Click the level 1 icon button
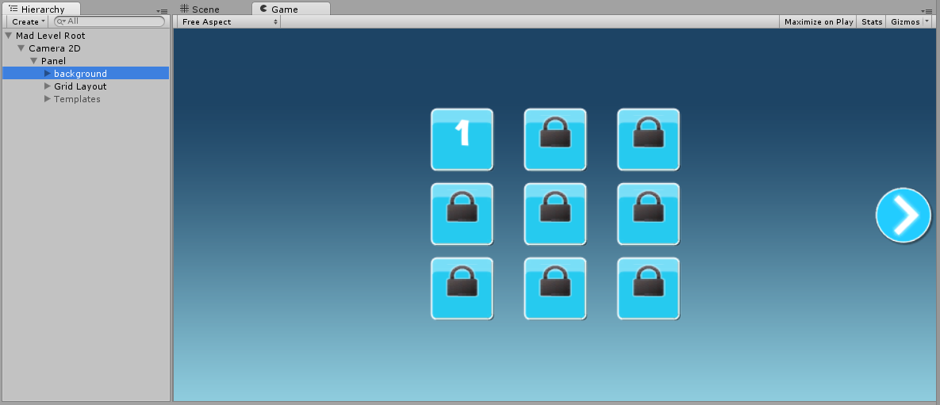This screenshot has height=405, width=940. (x=462, y=139)
